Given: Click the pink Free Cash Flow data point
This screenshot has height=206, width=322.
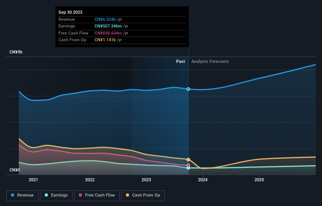Looking at the screenshot, I should pos(188,166).
